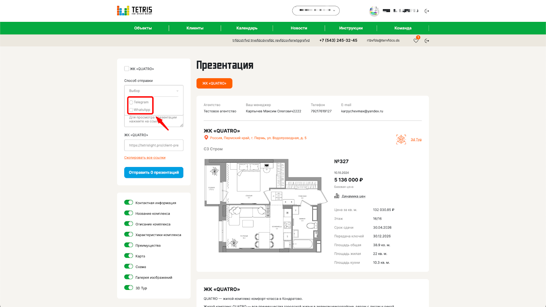The height and width of the screenshot is (307, 546).
Task: Click the key handover date 30.12.2026
Action: click(382, 236)
